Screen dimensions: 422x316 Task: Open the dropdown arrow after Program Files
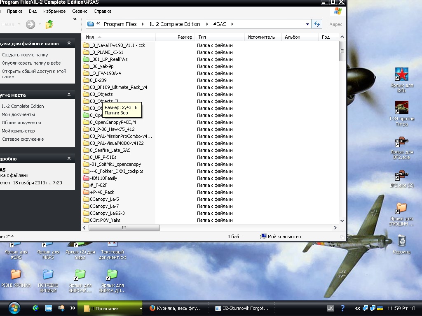143,24
